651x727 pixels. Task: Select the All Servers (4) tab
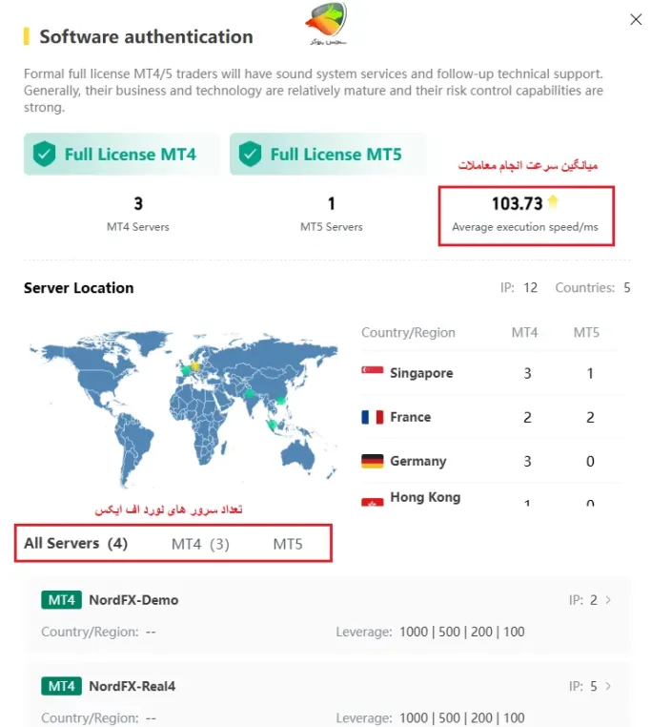click(75, 543)
